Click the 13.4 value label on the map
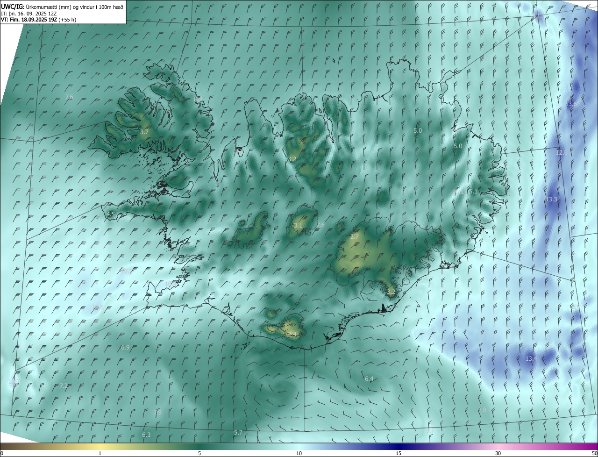 pos(531,358)
